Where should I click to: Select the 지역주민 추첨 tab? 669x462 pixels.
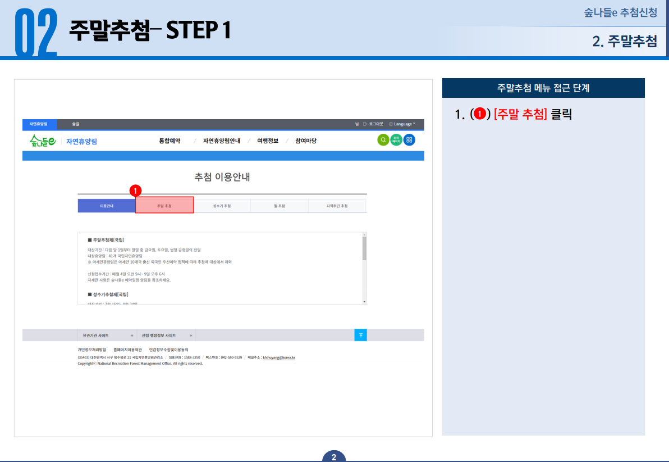(x=337, y=206)
